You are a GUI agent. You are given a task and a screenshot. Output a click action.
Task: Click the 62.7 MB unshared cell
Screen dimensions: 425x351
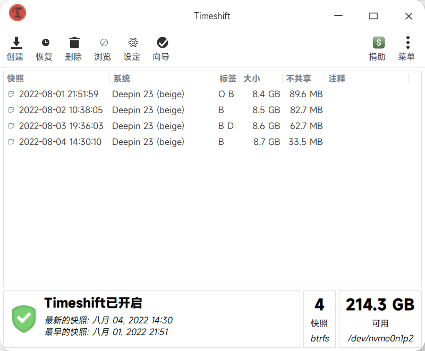[307, 126]
